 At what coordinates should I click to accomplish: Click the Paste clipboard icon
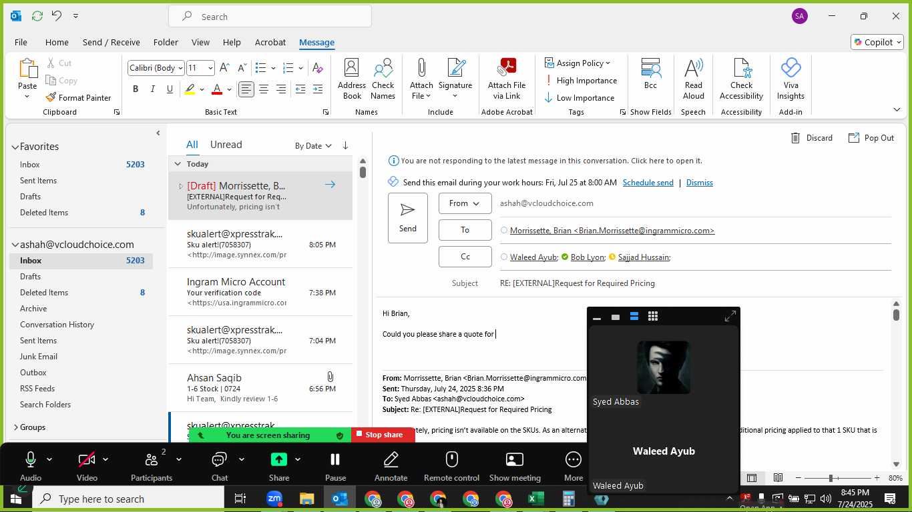click(x=27, y=69)
